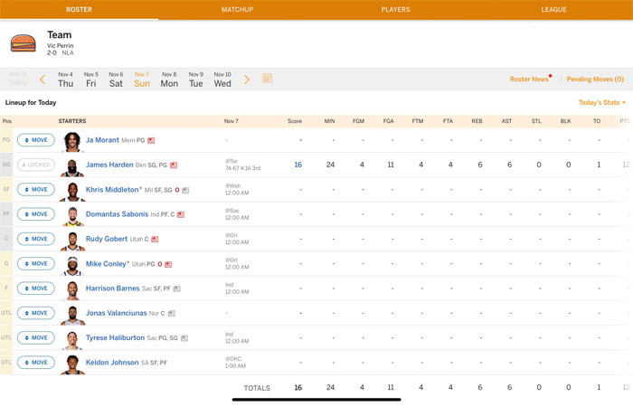633x416 pixels.
Task: Click the news note icon beside Khris Middleton
Action: click(x=185, y=190)
